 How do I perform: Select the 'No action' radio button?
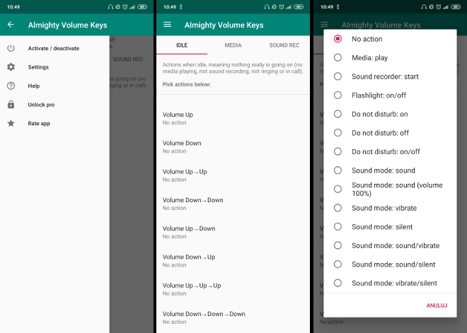338,39
